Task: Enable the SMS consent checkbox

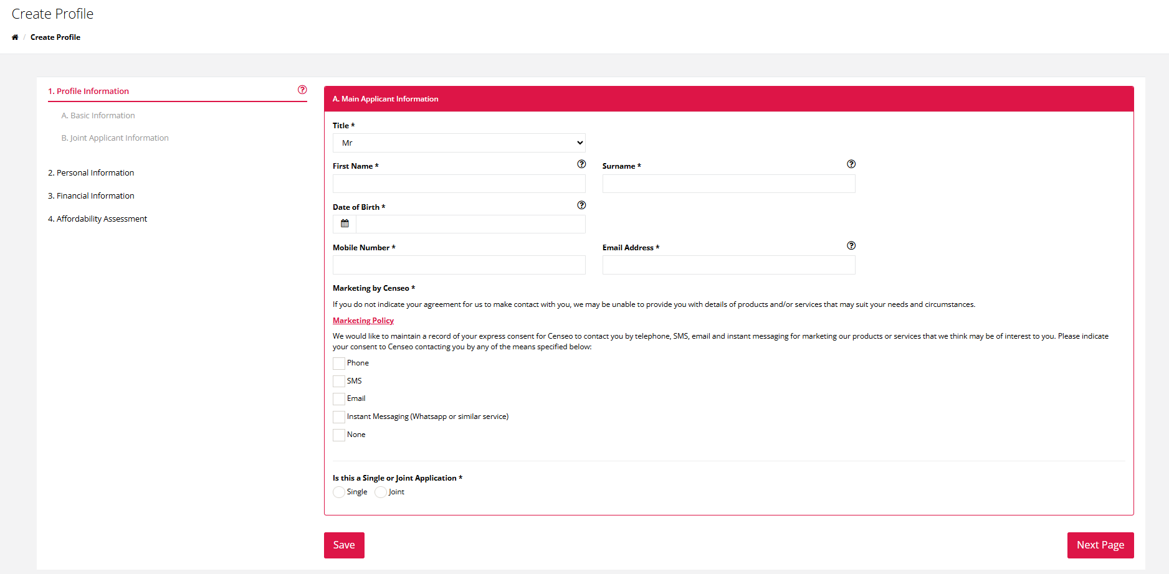Action: tap(339, 381)
